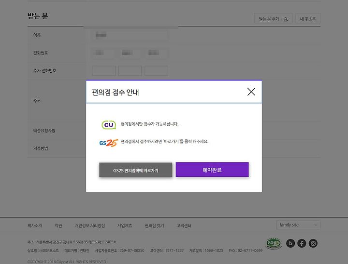The height and width of the screenshot is (264, 348).
Task: Click the GS25 편의점택배 바로가기 button
Action: tap(136, 170)
